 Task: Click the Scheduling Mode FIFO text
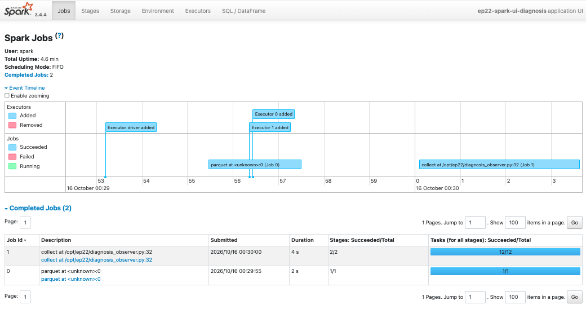[x=34, y=67]
